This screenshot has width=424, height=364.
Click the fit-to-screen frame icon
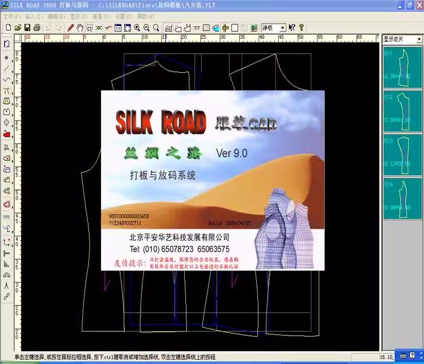tap(127, 28)
